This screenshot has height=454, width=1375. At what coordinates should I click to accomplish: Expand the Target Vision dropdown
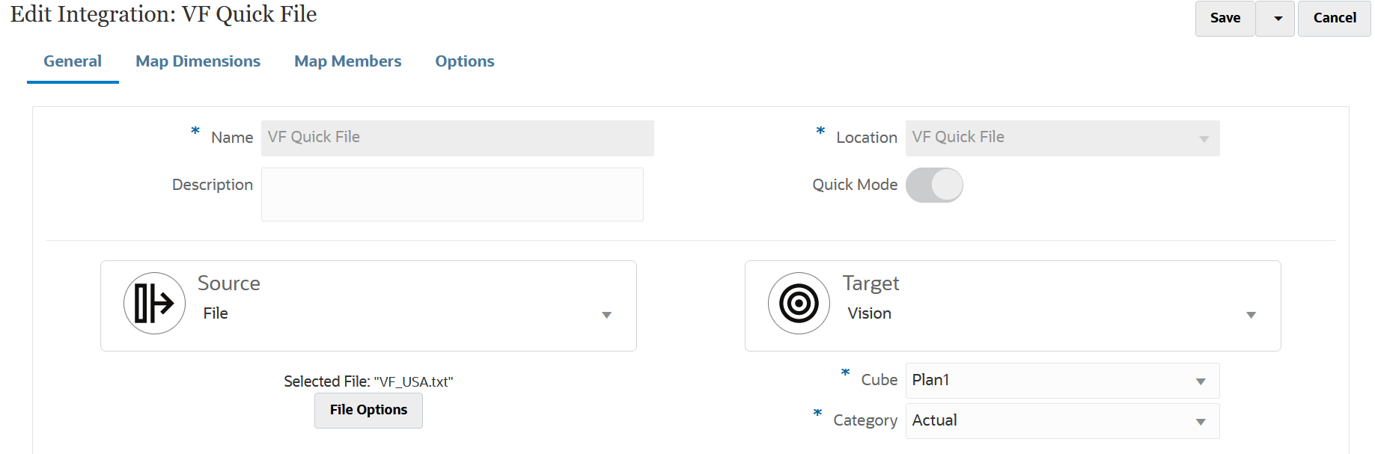(1251, 315)
